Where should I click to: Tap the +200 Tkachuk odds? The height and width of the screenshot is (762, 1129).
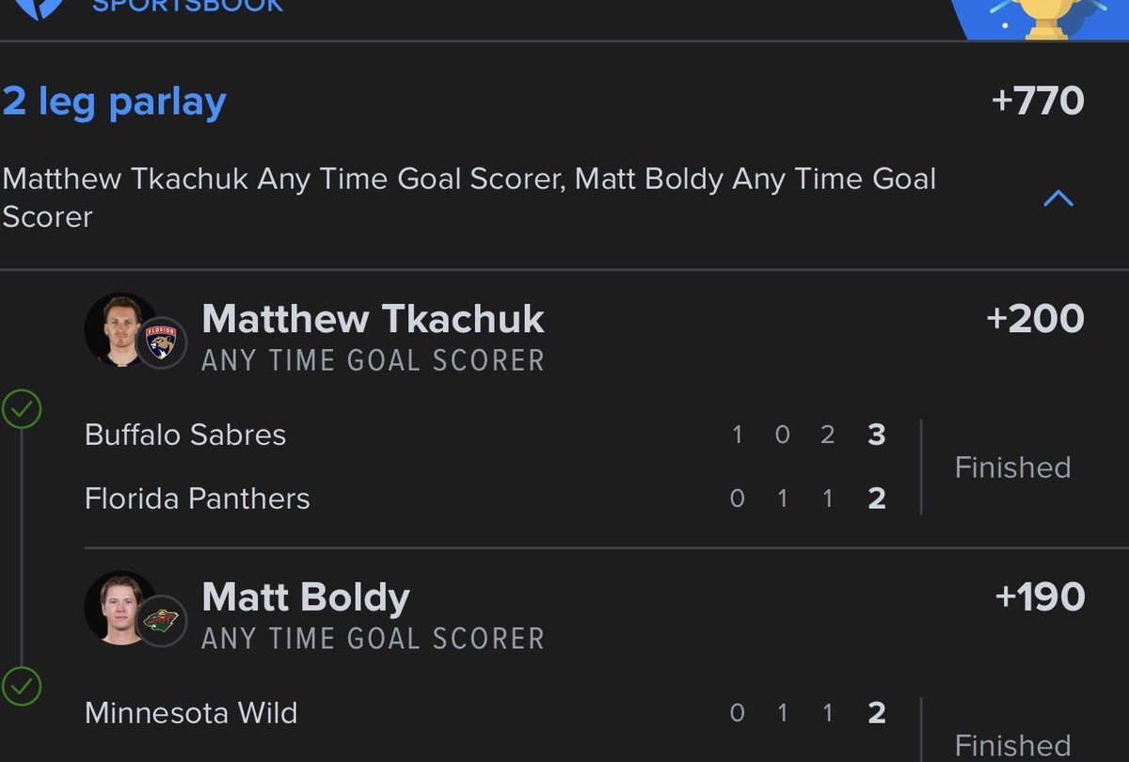click(1035, 319)
